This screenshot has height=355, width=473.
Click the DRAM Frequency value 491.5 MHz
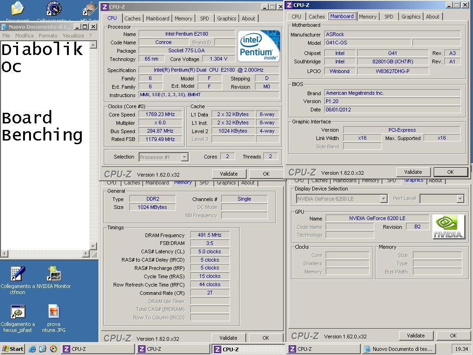210,235
